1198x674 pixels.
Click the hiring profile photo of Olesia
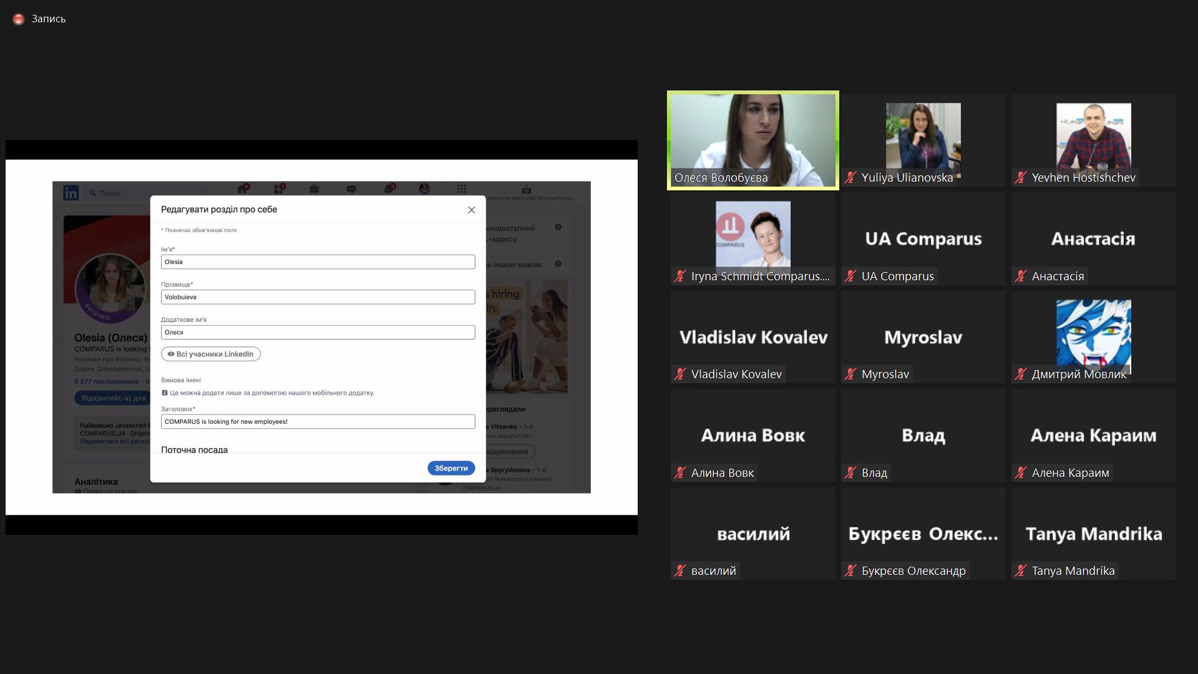(110, 288)
